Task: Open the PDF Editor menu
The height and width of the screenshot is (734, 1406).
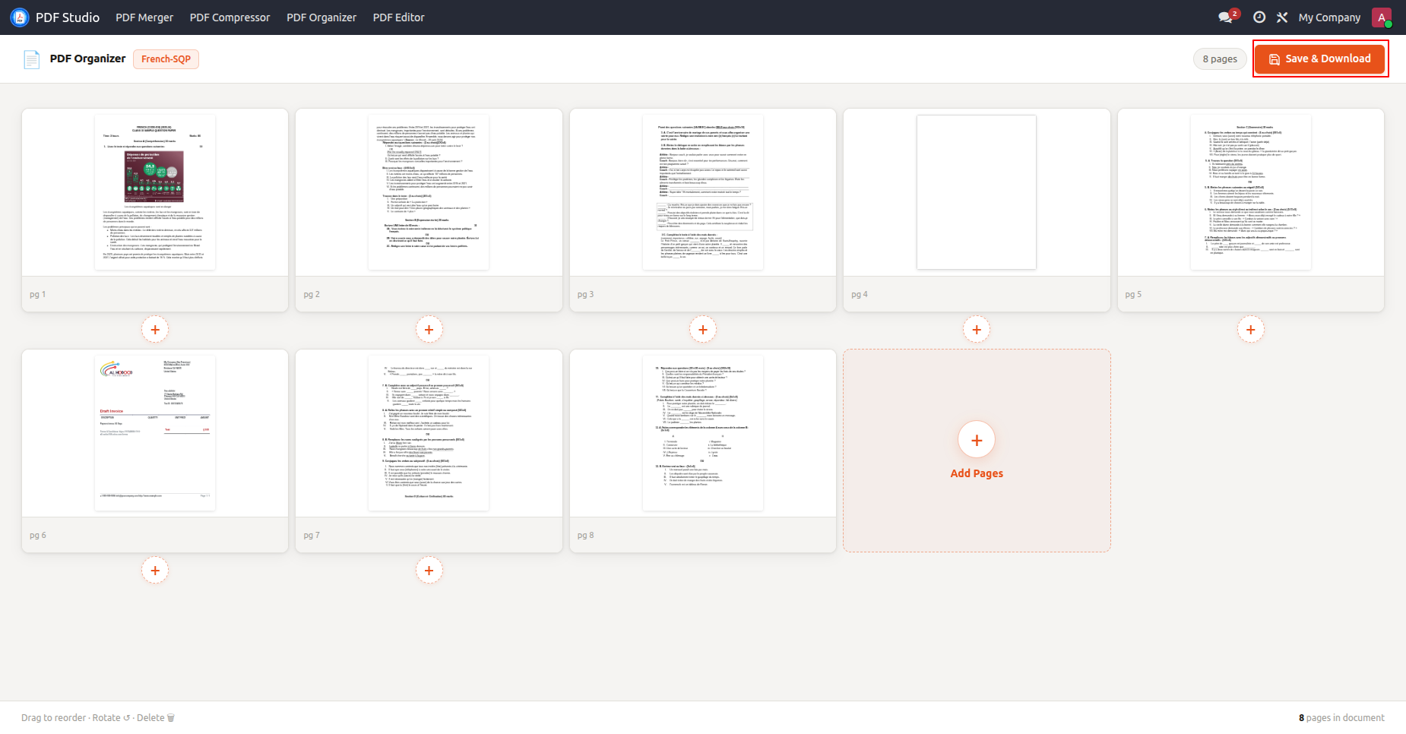Action: point(398,17)
